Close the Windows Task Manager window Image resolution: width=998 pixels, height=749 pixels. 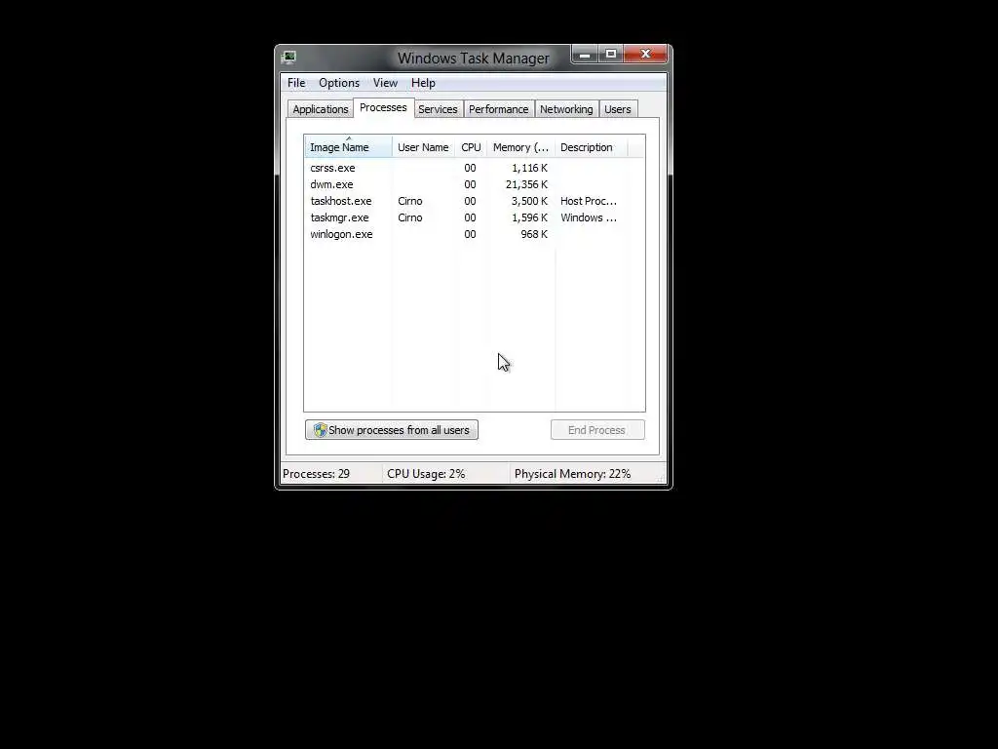(645, 55)
